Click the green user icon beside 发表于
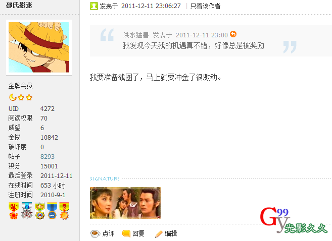Image resolution: width=332 pixels, height=241 pixels. pyautogui.click(x=94, y=6)
